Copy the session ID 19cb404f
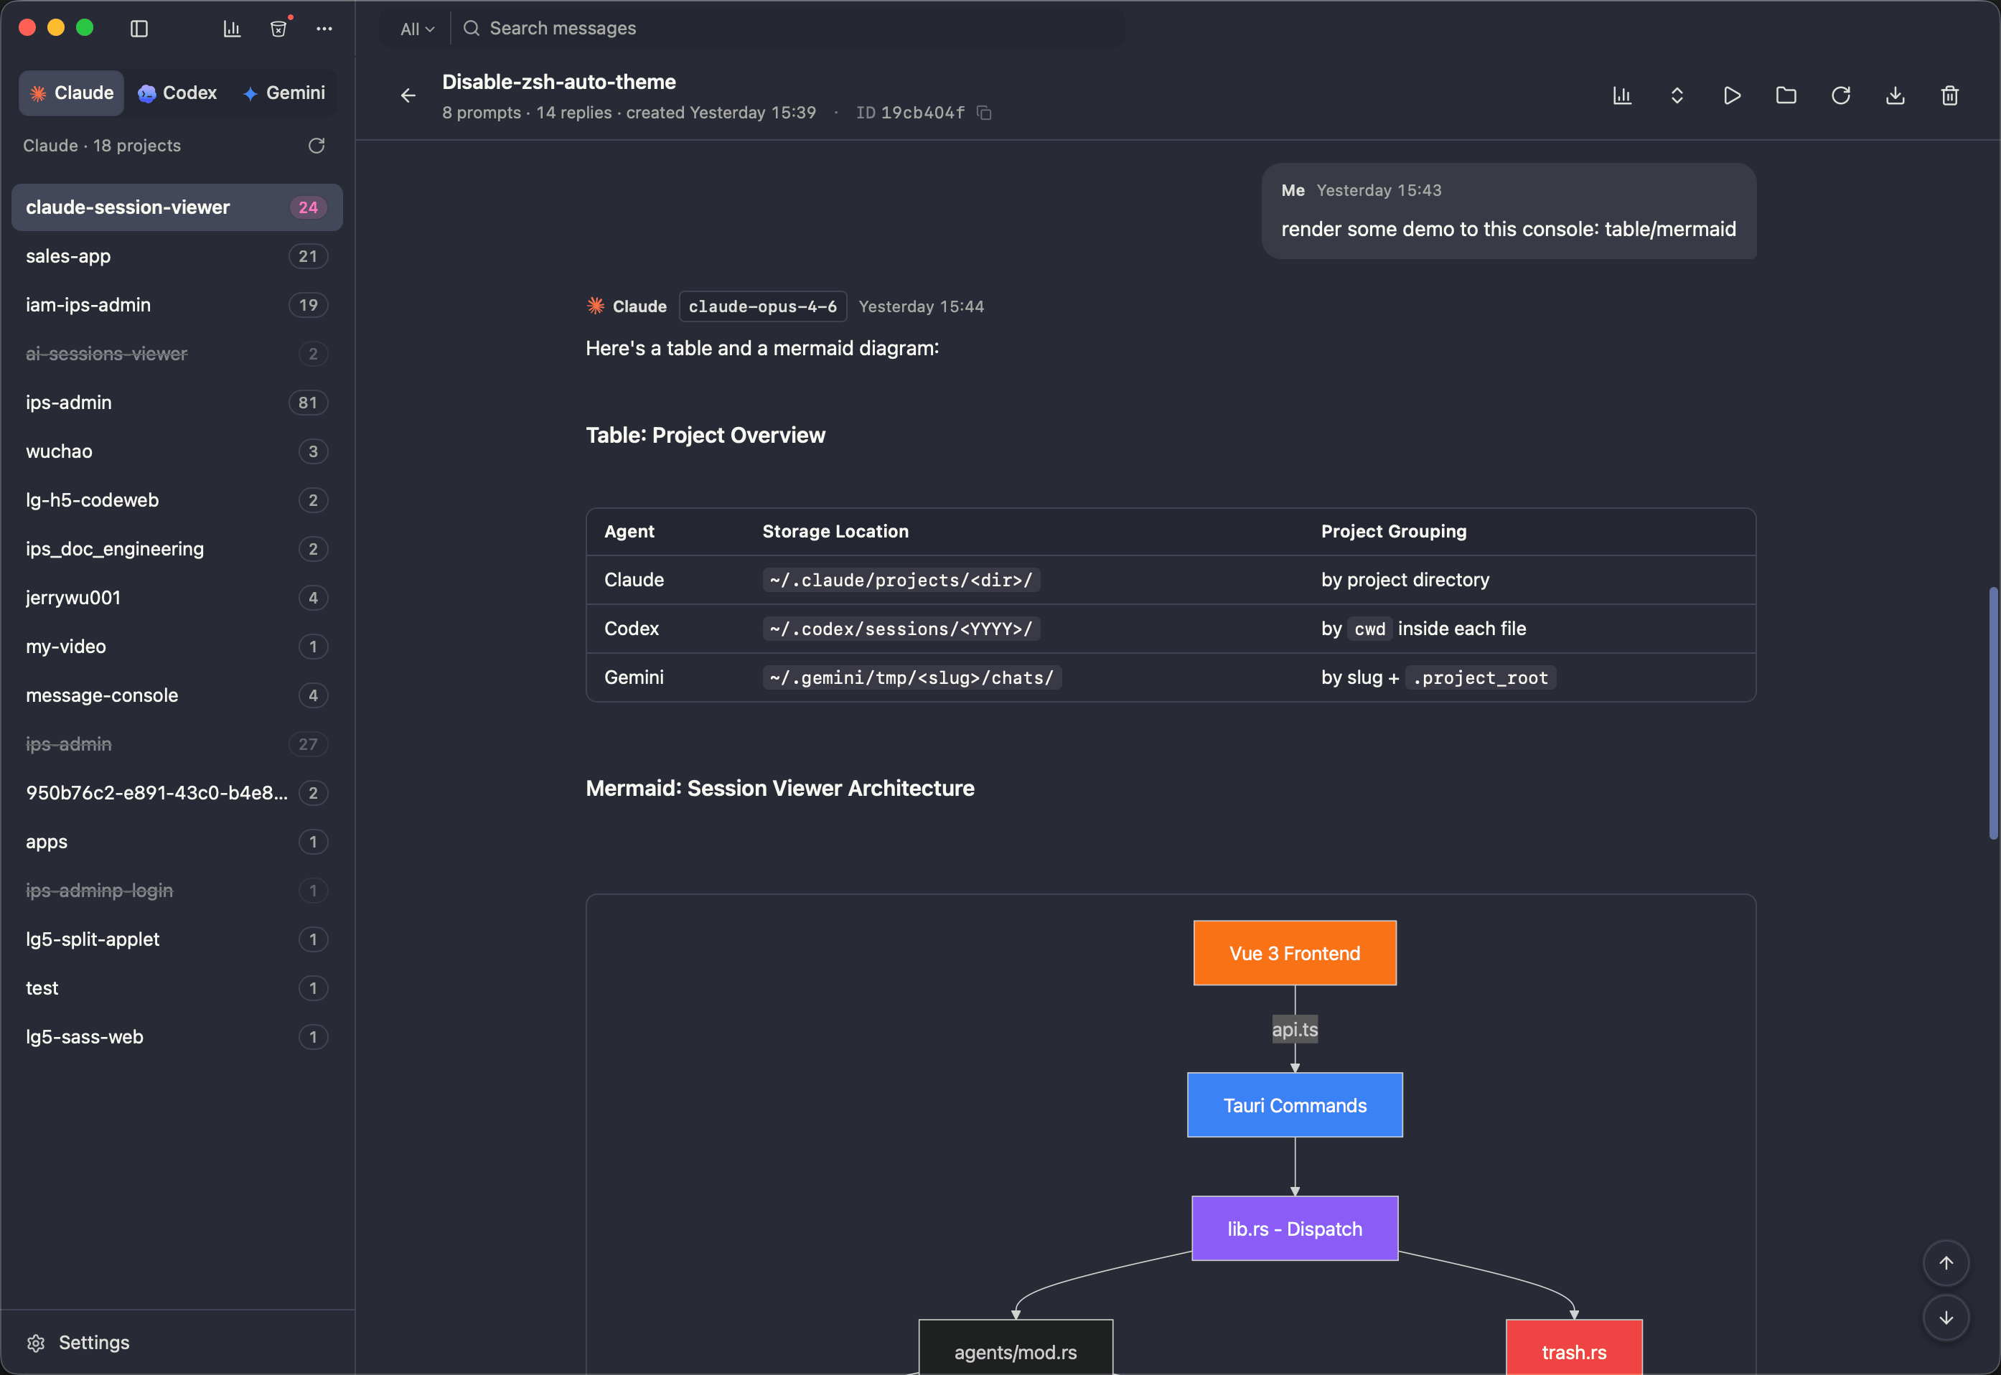Image resolution: width=2001 pixels, height=1375 pixels. (984, 113)
